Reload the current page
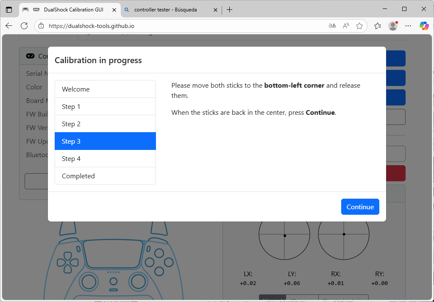 pyautogui.click(x=24, y=26)
